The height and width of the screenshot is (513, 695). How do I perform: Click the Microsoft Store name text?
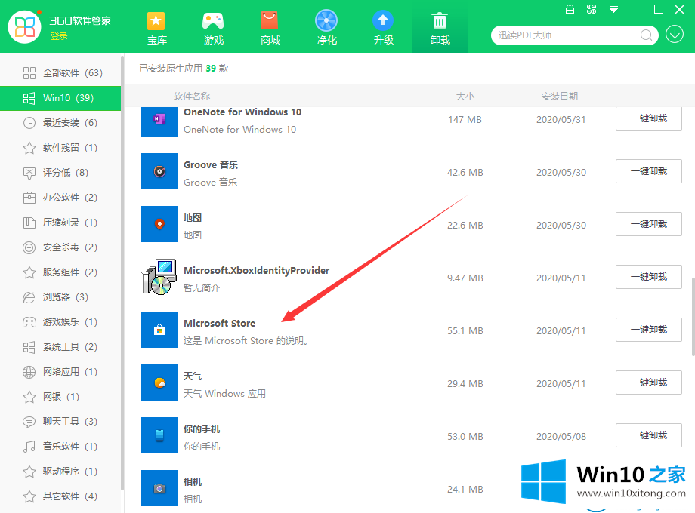click(x=219, y=323)
